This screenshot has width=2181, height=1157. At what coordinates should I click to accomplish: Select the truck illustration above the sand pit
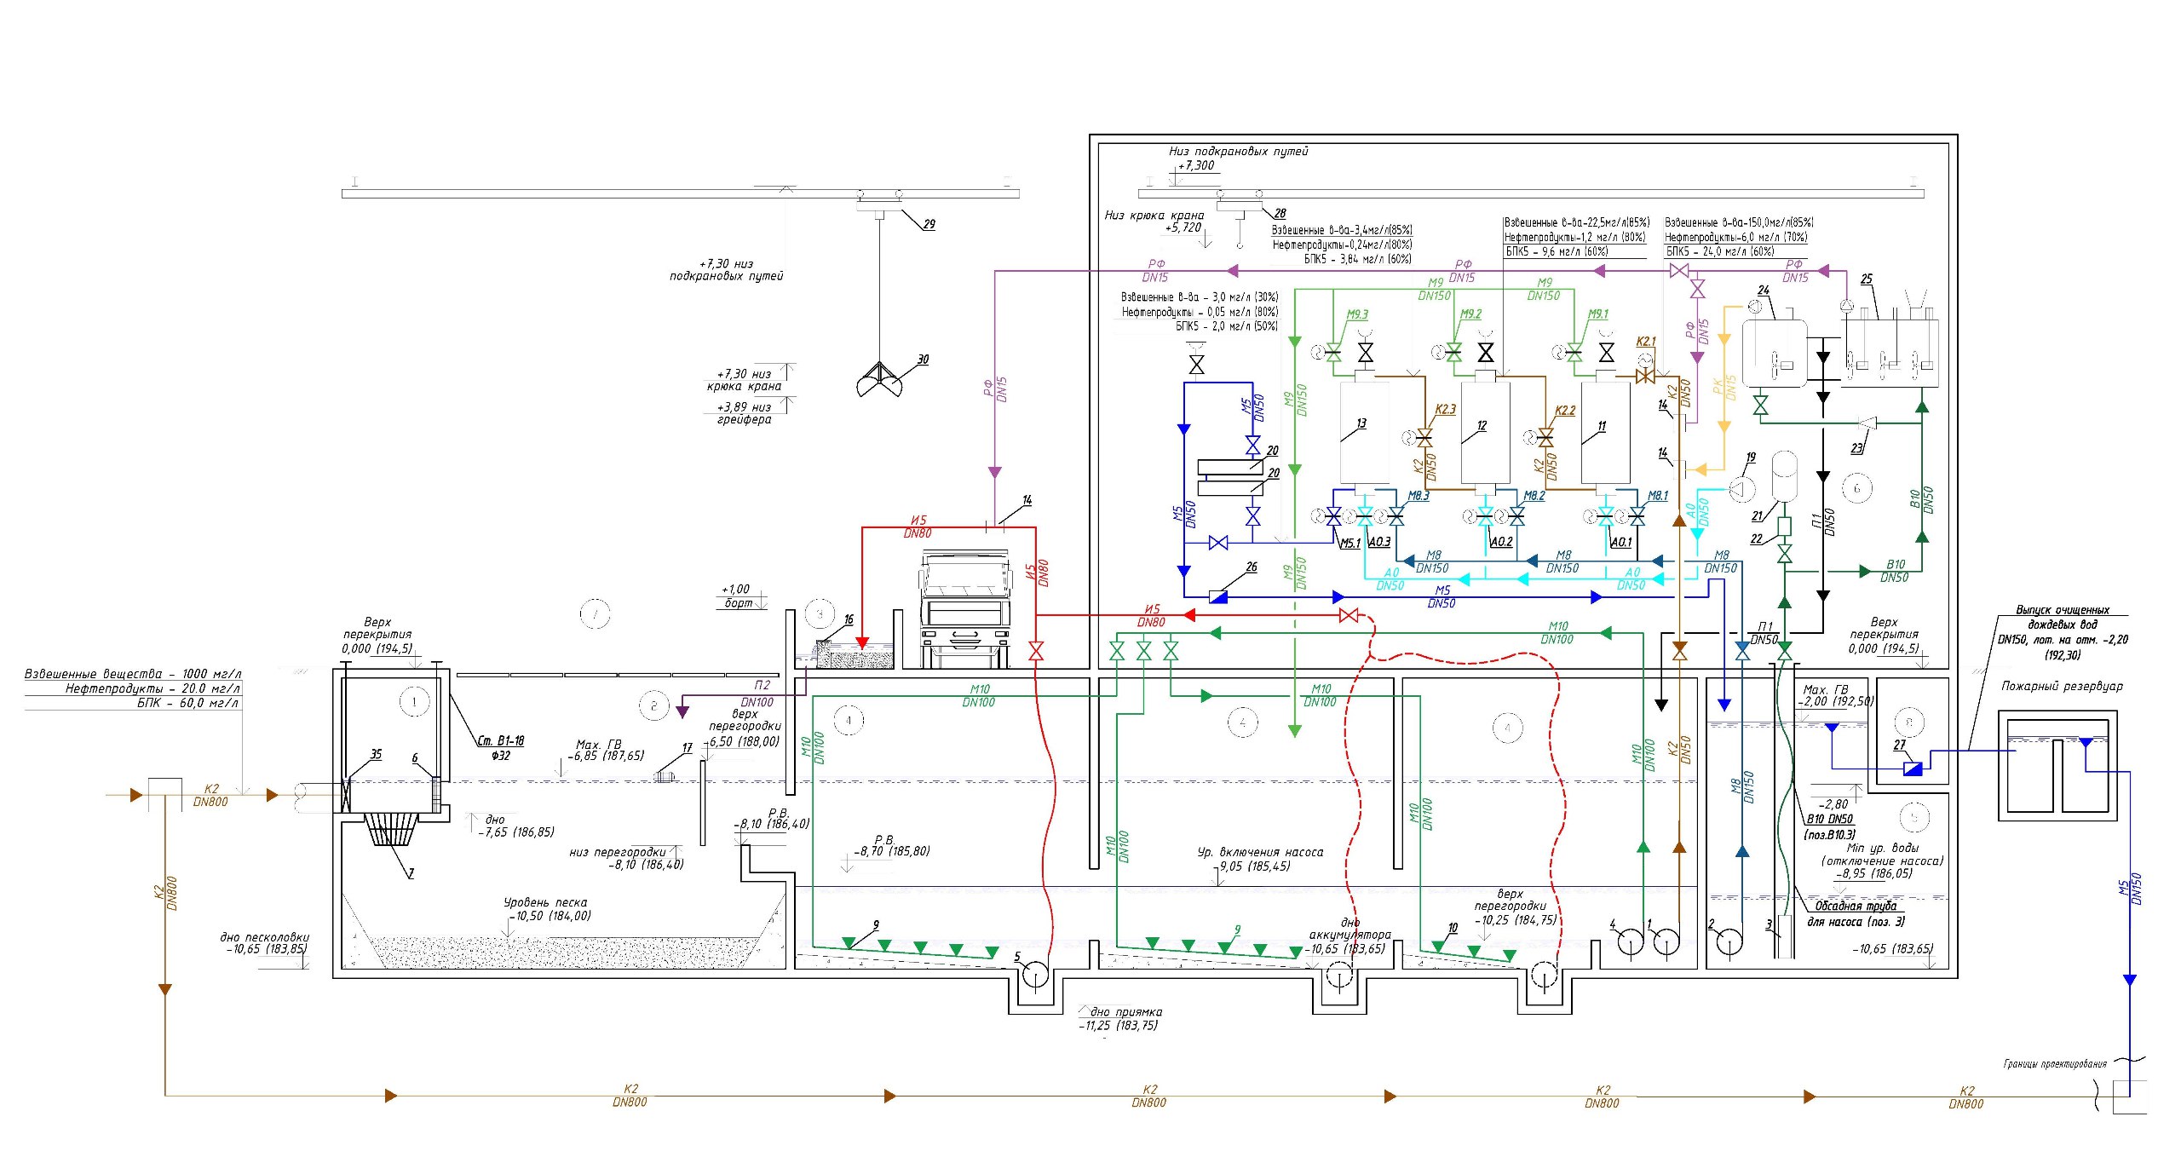(x=964, y=607)
